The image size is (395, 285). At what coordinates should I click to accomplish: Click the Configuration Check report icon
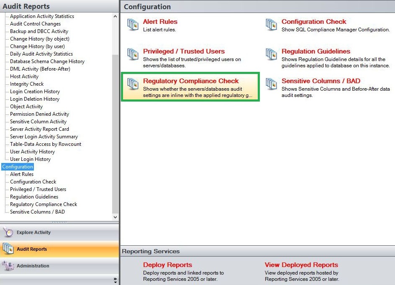click(271, 25)
